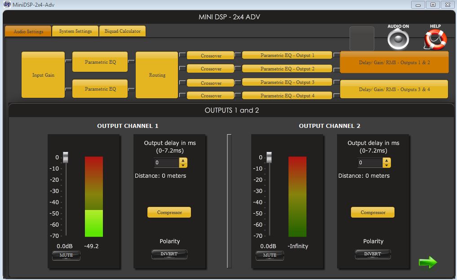Select Delay/Gain/RMS - Outputs 1 & 2
This screenshot has width=457, height=280.
coord(394,62)
